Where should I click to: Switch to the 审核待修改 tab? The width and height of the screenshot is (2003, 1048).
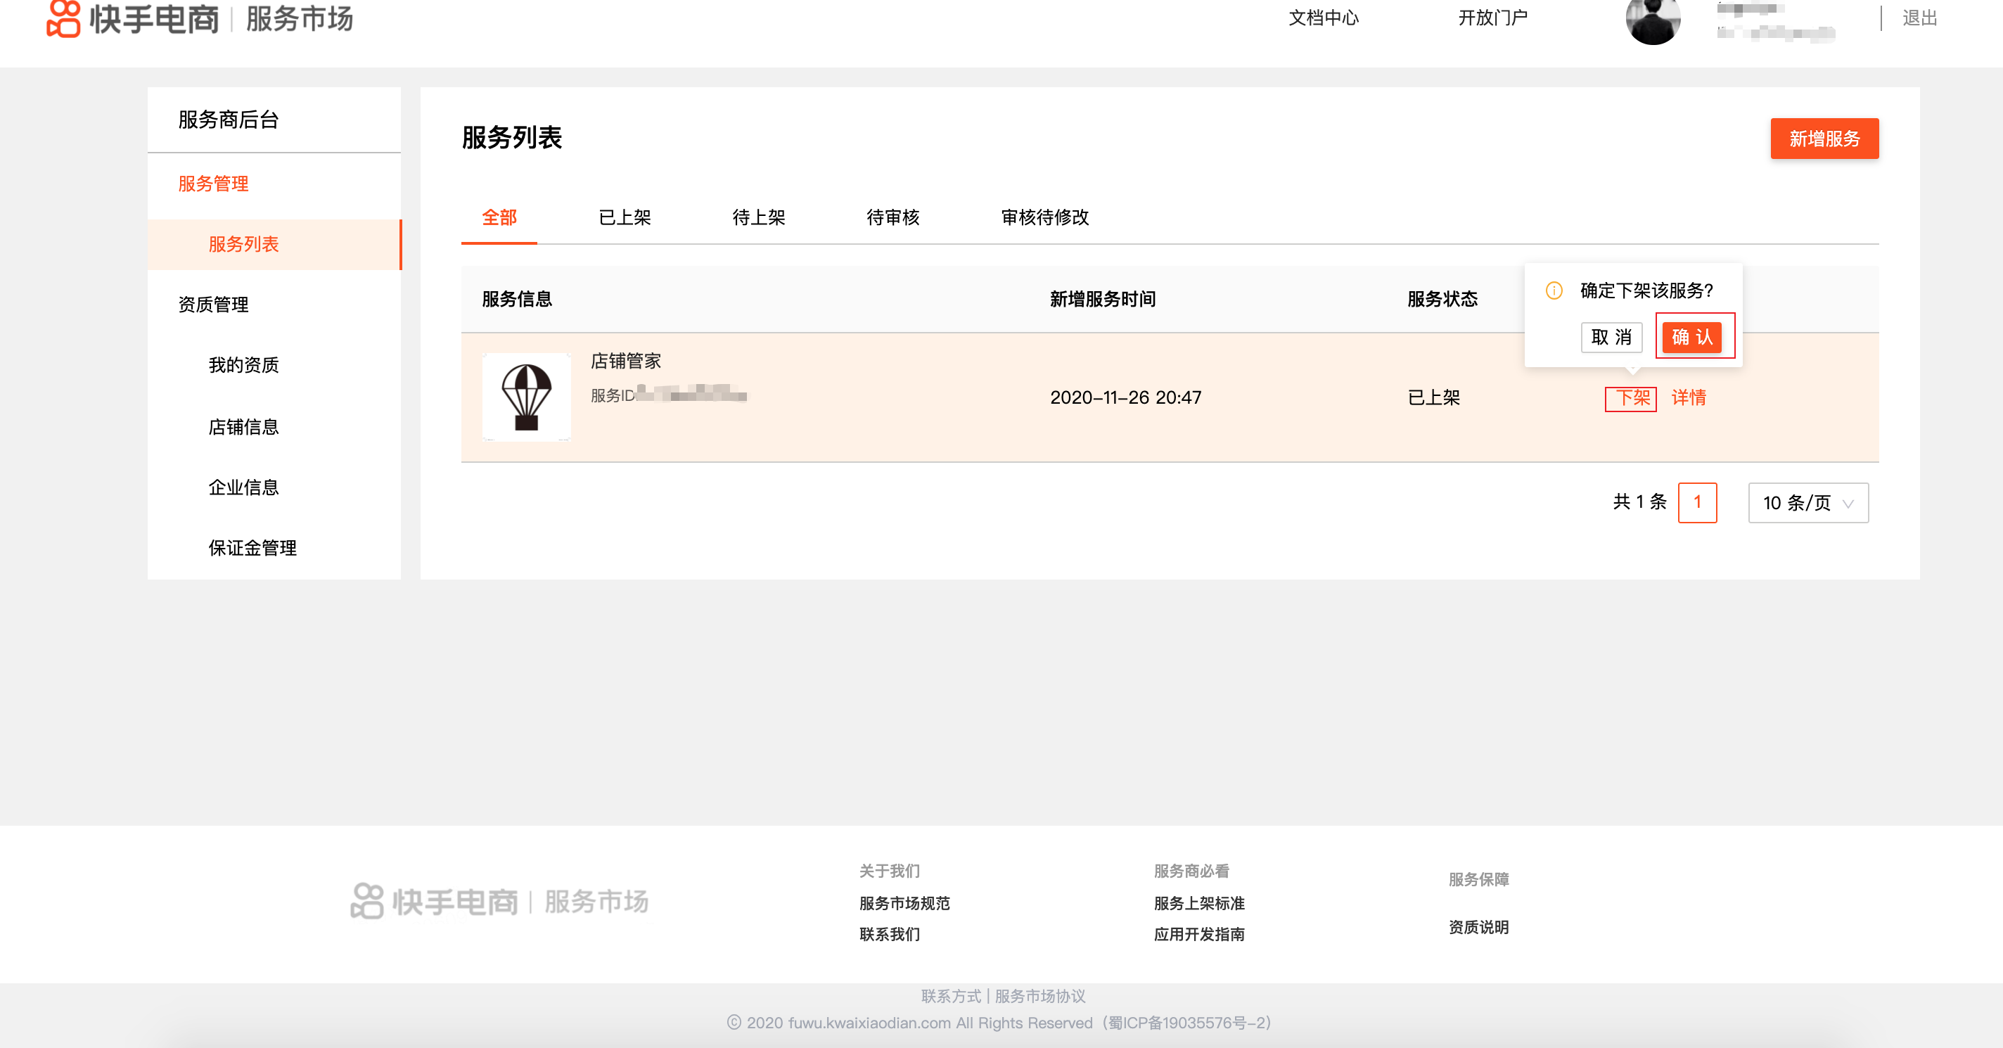[x=1045, y=217]
